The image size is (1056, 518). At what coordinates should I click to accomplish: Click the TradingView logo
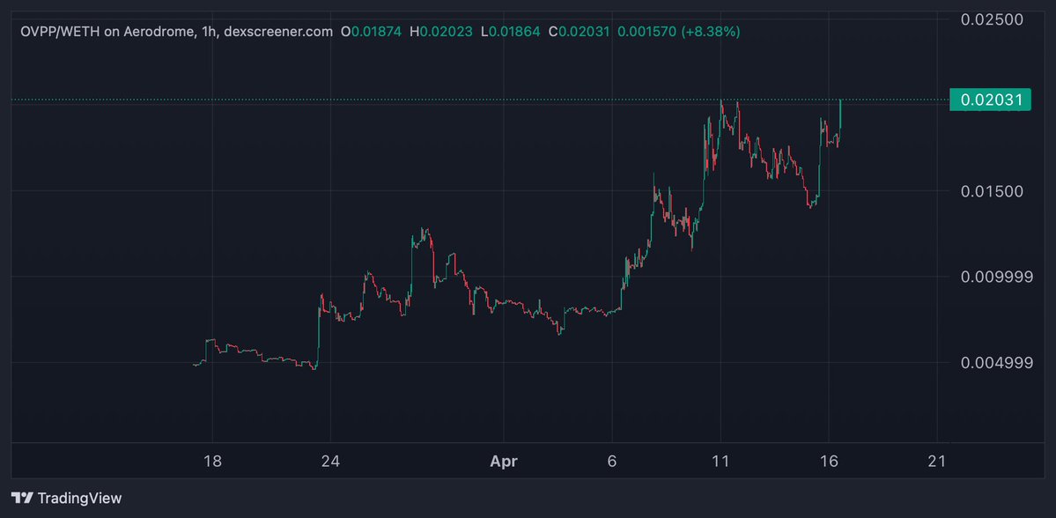tap(21, 499)
